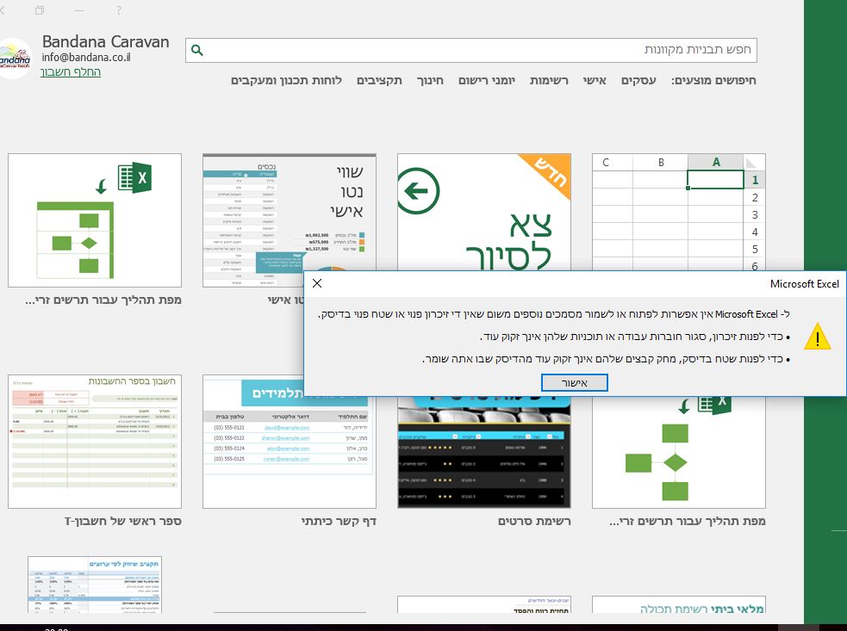
Task: Open the מלאי ביתי template
Action: tap(678, 605)
